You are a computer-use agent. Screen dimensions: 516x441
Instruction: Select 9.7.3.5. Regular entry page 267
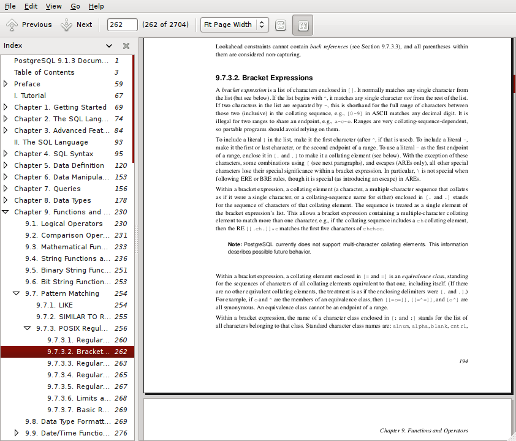(x=67, y=386)
